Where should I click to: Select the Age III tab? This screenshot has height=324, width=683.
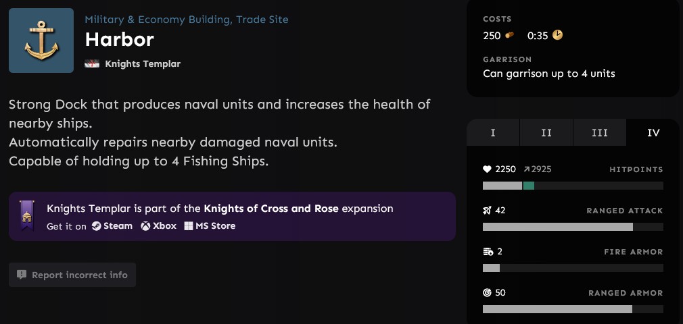(600, 133)
